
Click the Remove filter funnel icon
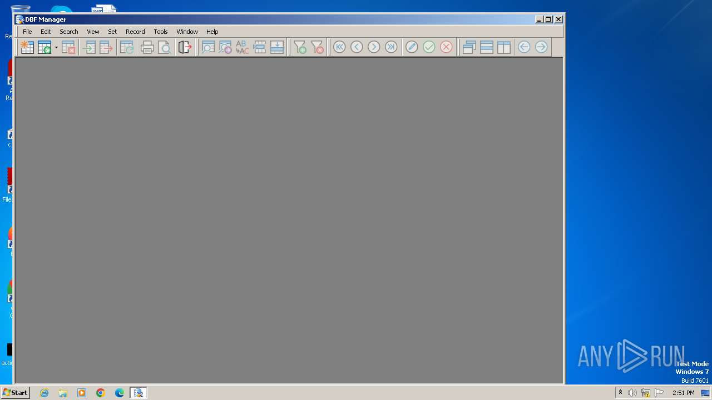pos(317,47)
